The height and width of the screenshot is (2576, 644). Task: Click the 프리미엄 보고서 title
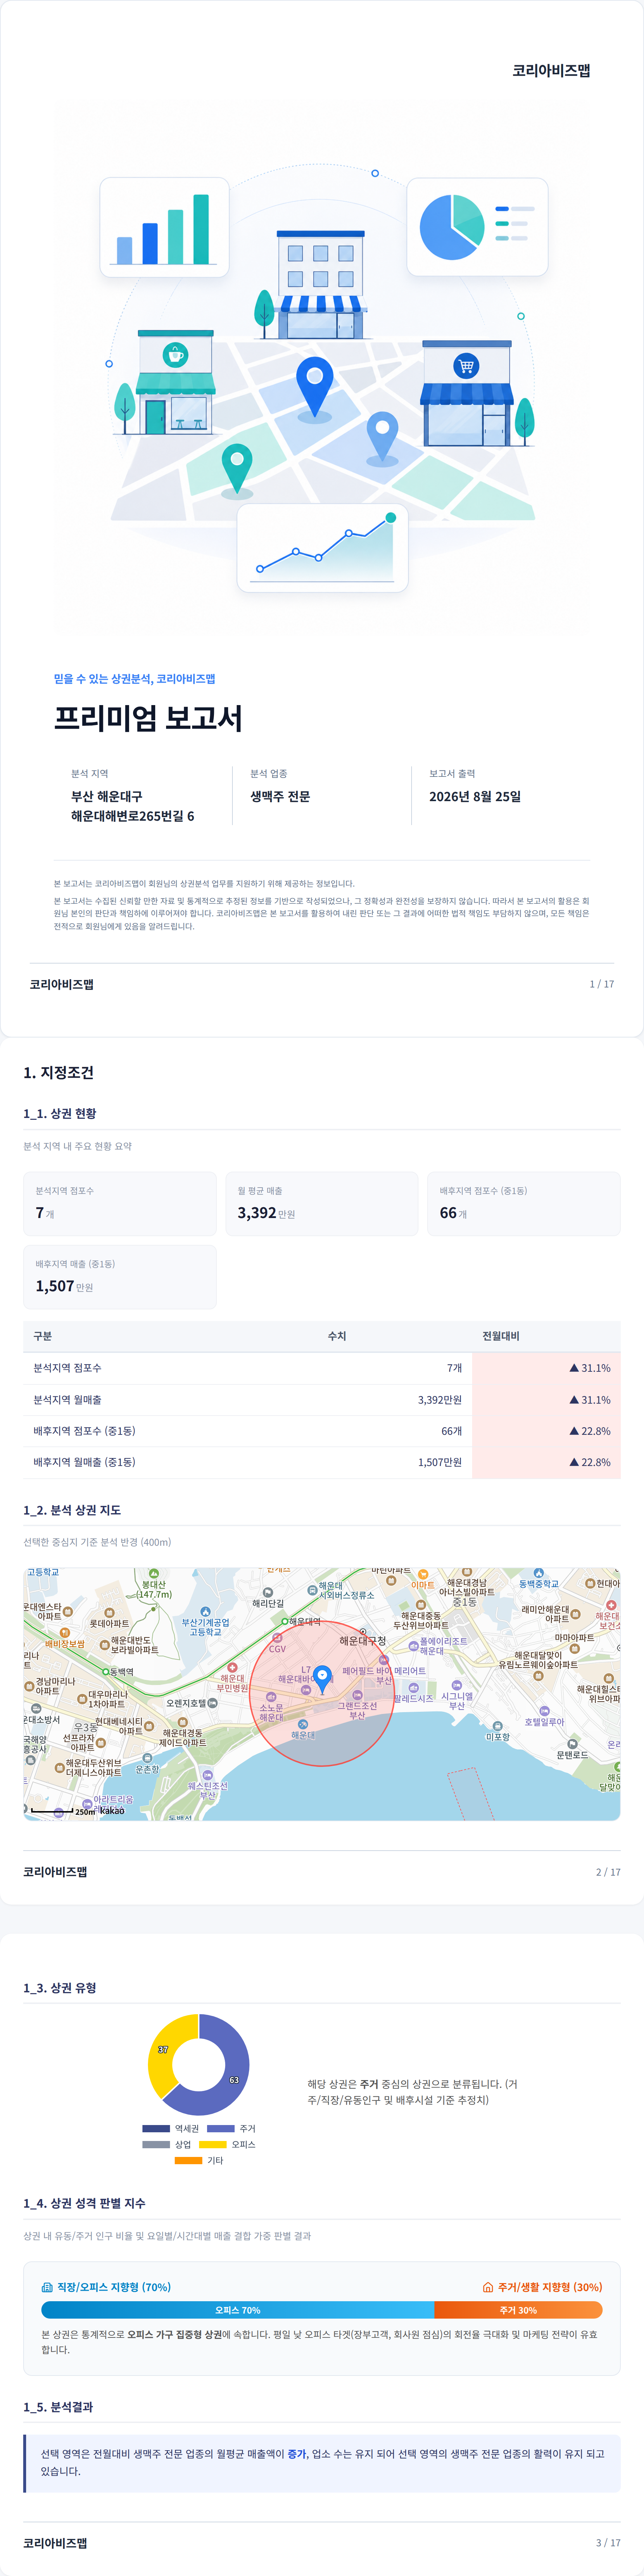point(148,718)
